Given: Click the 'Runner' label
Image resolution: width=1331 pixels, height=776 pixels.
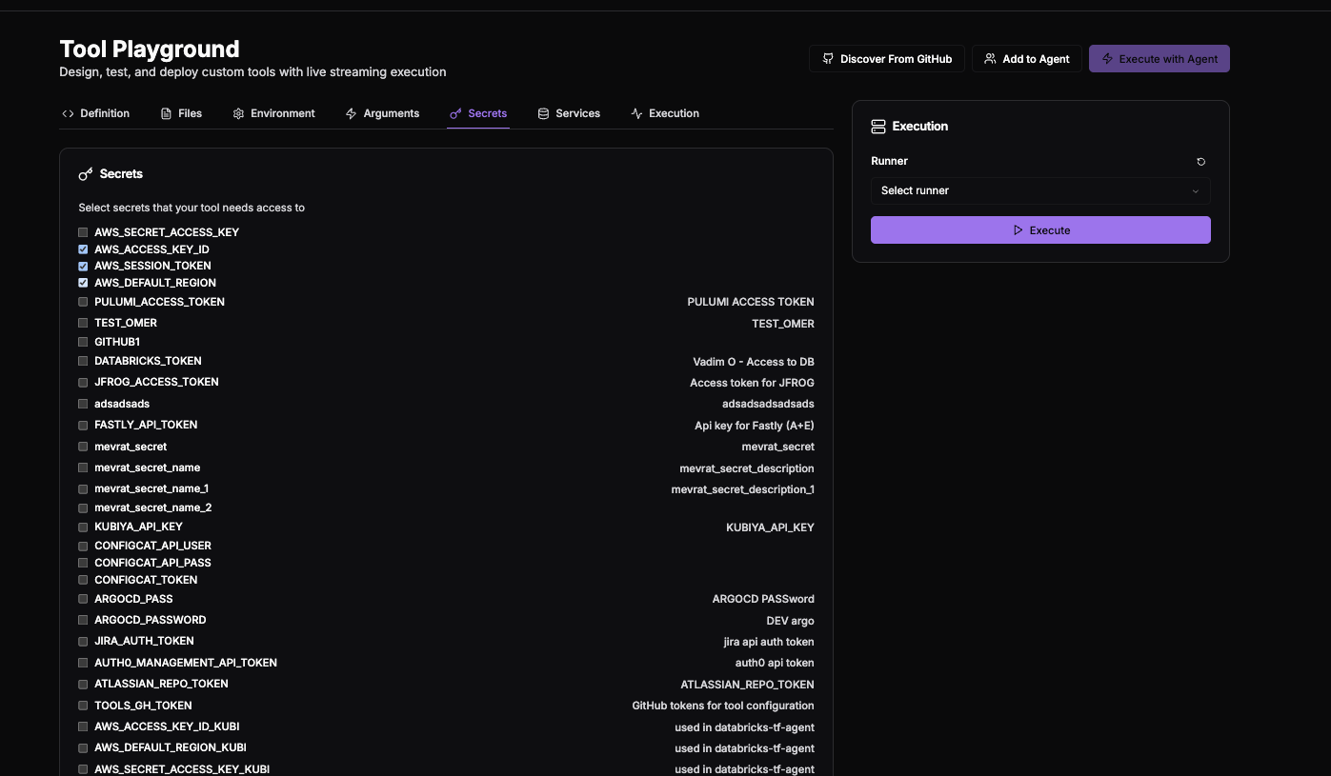Looking at the screenshot, I should pos(889,161).
